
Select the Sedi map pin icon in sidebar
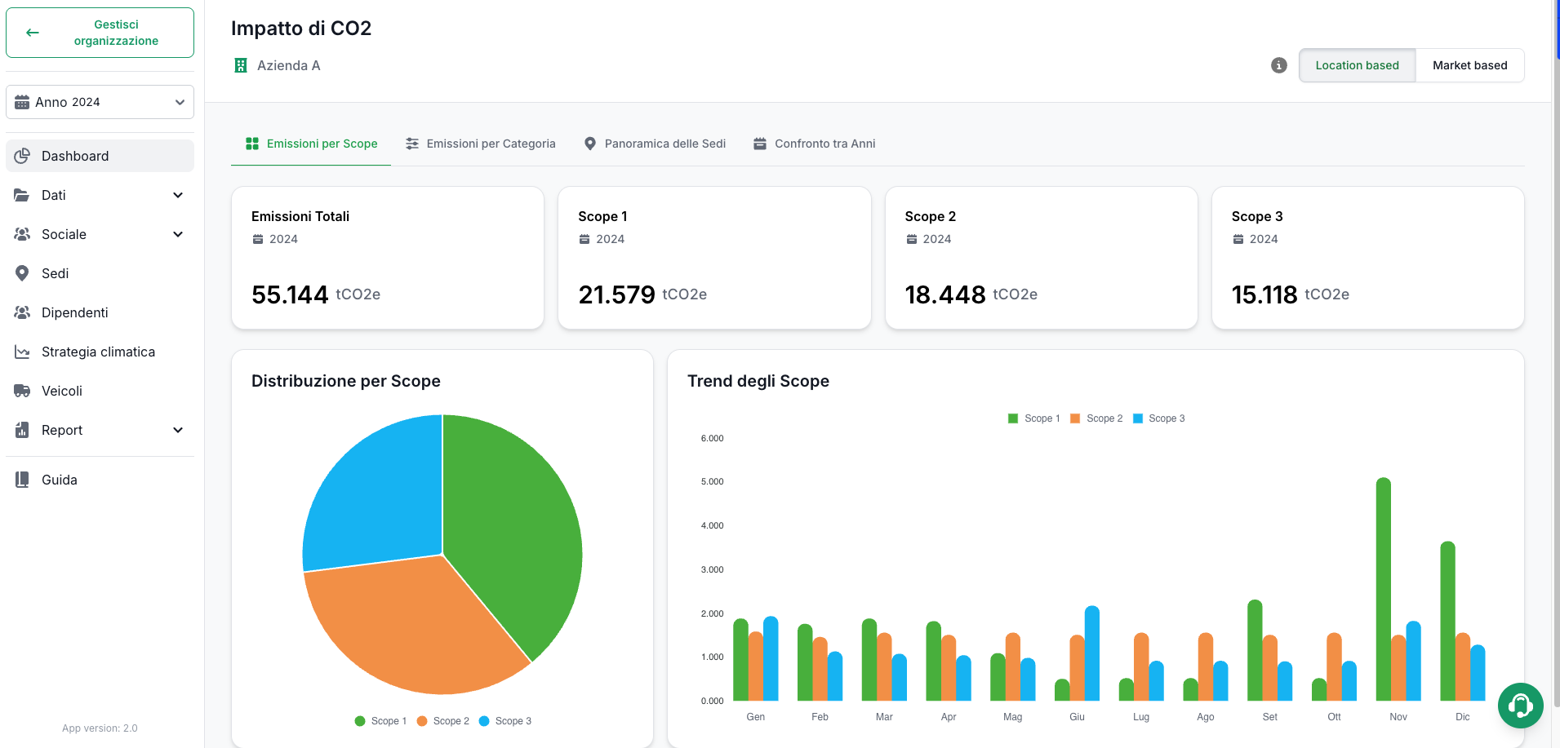(x=22, y=273)
